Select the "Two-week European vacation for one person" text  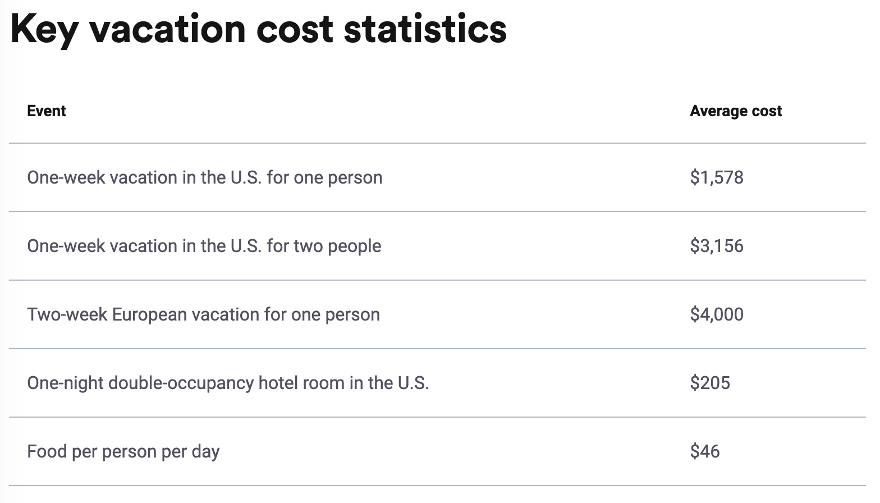click(x=204, y=314)
